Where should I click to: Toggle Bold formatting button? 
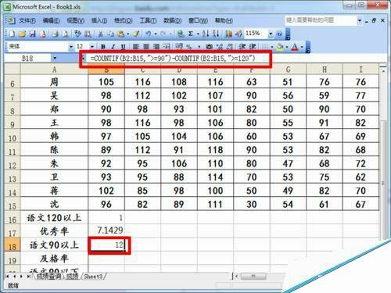103,47
